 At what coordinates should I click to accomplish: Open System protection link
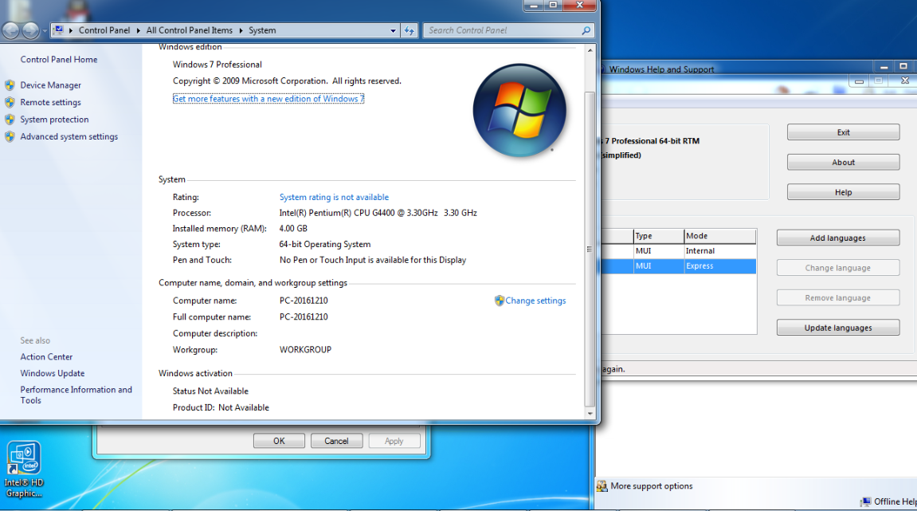click(54, 120)
